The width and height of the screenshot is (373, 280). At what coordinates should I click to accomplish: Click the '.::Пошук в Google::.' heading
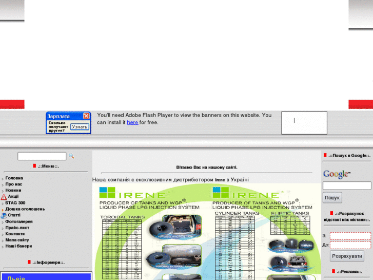point(349,156)
